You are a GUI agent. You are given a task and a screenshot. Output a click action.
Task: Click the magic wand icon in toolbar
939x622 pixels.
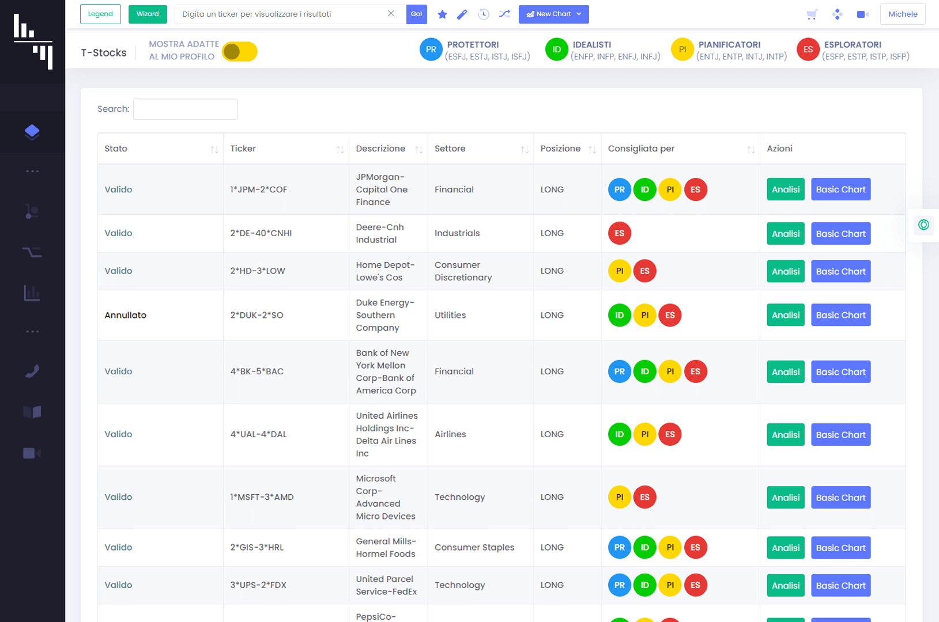[x=462, y=14]
